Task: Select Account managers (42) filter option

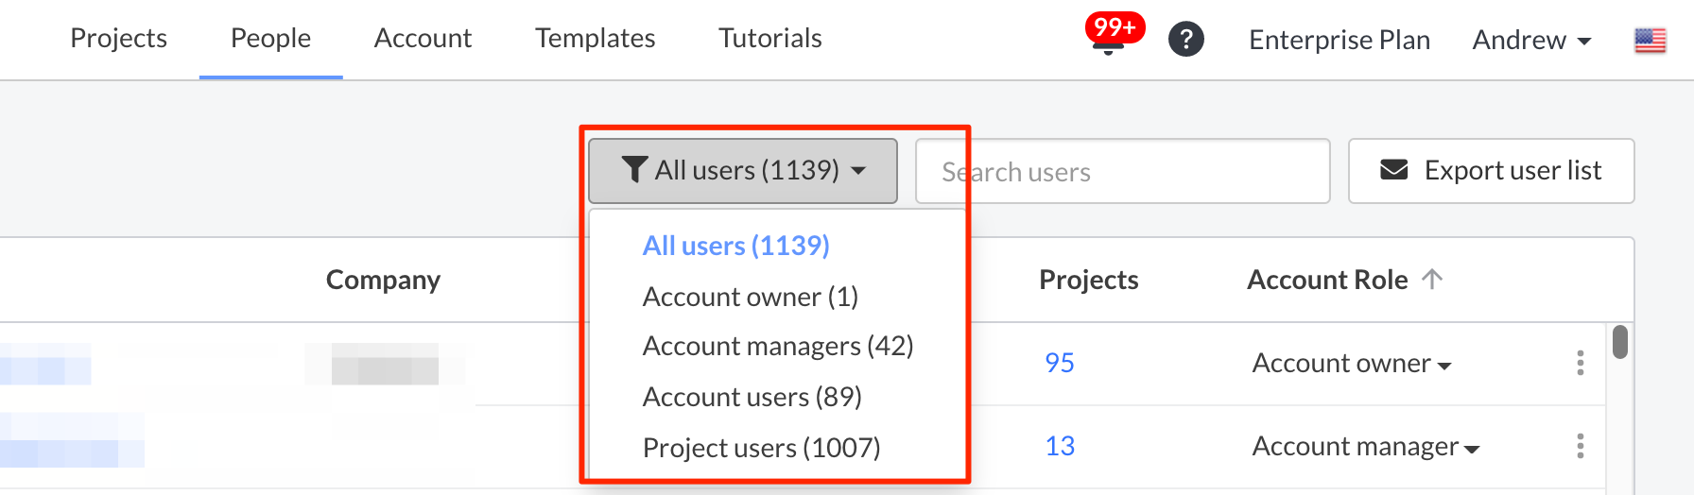Action: [x=777, y=346]
